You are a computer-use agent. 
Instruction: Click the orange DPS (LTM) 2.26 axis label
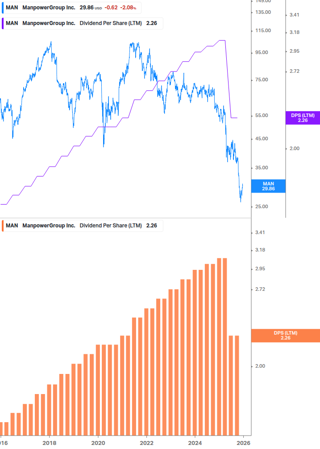coord(285,336)
